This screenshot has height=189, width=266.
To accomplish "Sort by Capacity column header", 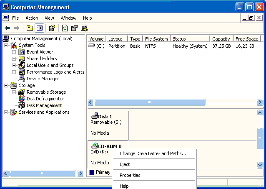I will [x=221, y=39].
